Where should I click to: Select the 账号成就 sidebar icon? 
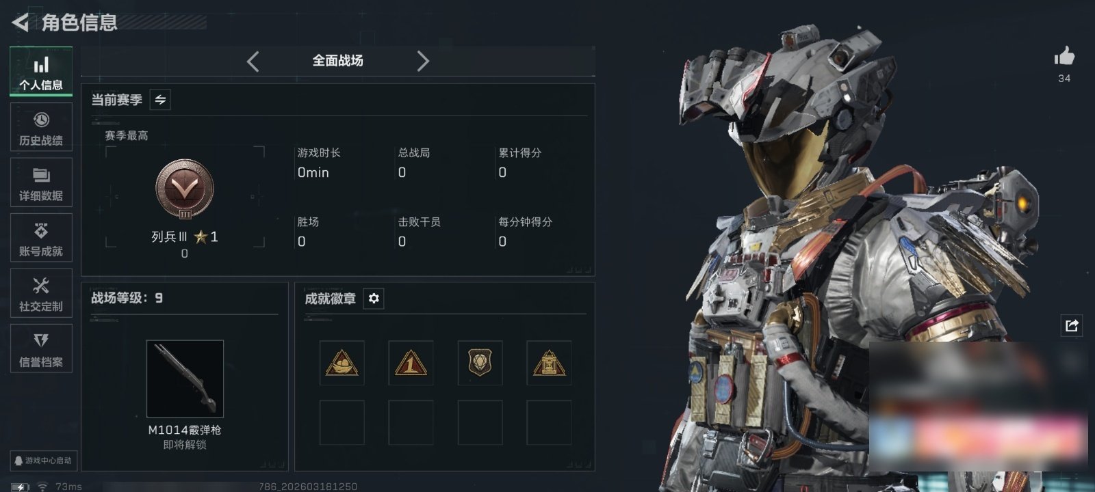41,238
